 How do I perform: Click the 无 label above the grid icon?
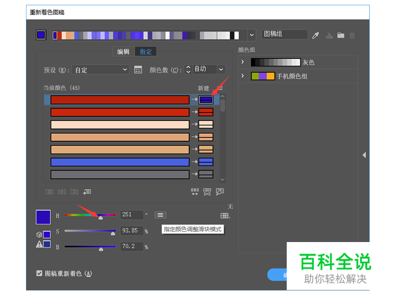pyautogui.click(x=230, y=206)
